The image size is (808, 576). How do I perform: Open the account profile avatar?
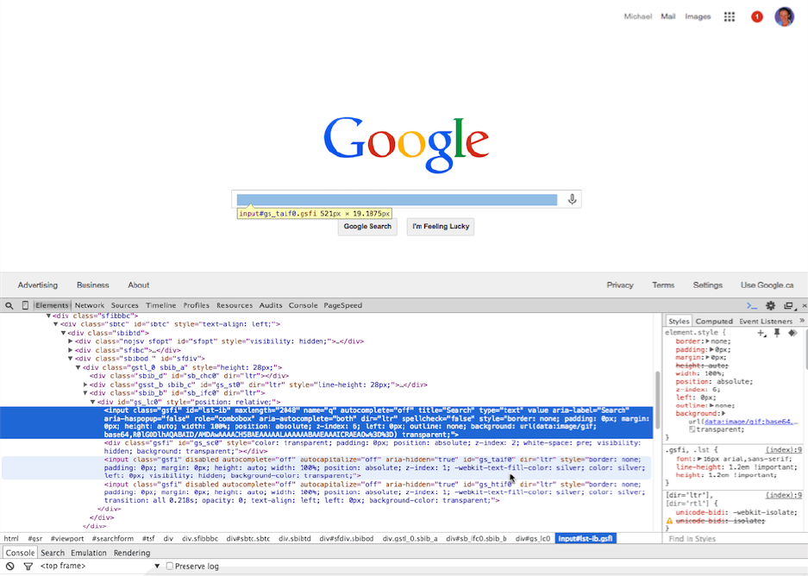[785, 17]
